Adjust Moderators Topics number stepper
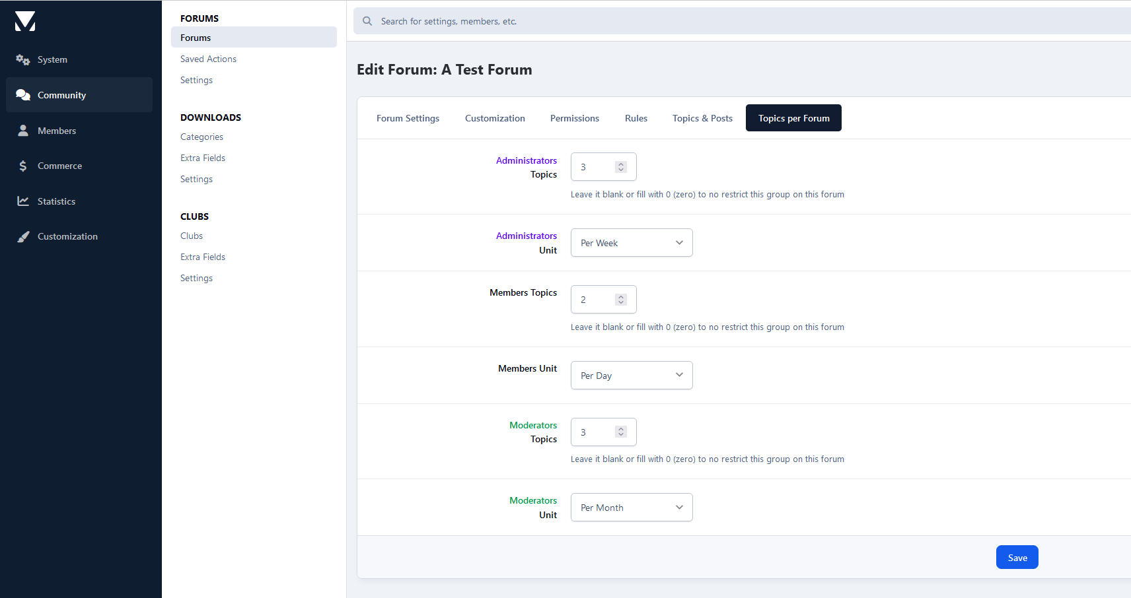Viewport: 1131px width, 598px height. point(620,432)
